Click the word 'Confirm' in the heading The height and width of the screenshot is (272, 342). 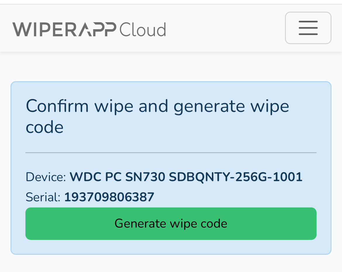tap(57, 106)
